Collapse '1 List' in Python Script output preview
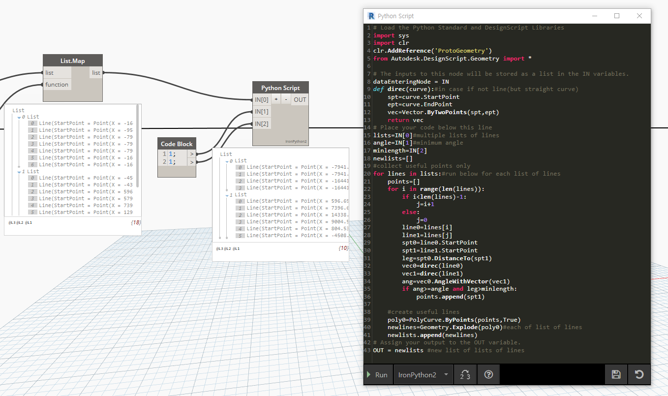 [x=227, y=195]
